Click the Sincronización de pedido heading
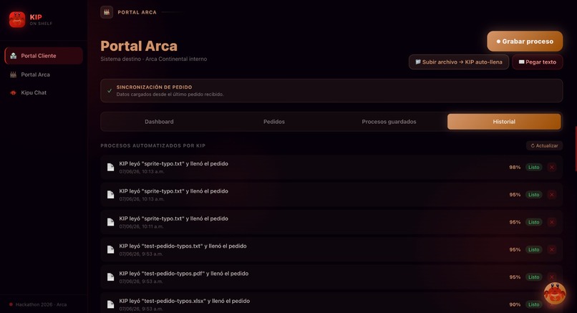Image resolution: width=577 pixels, height=313 pixels. tap(154, 87)
